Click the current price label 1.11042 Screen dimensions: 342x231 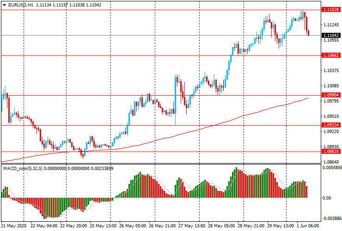(331, 35)
